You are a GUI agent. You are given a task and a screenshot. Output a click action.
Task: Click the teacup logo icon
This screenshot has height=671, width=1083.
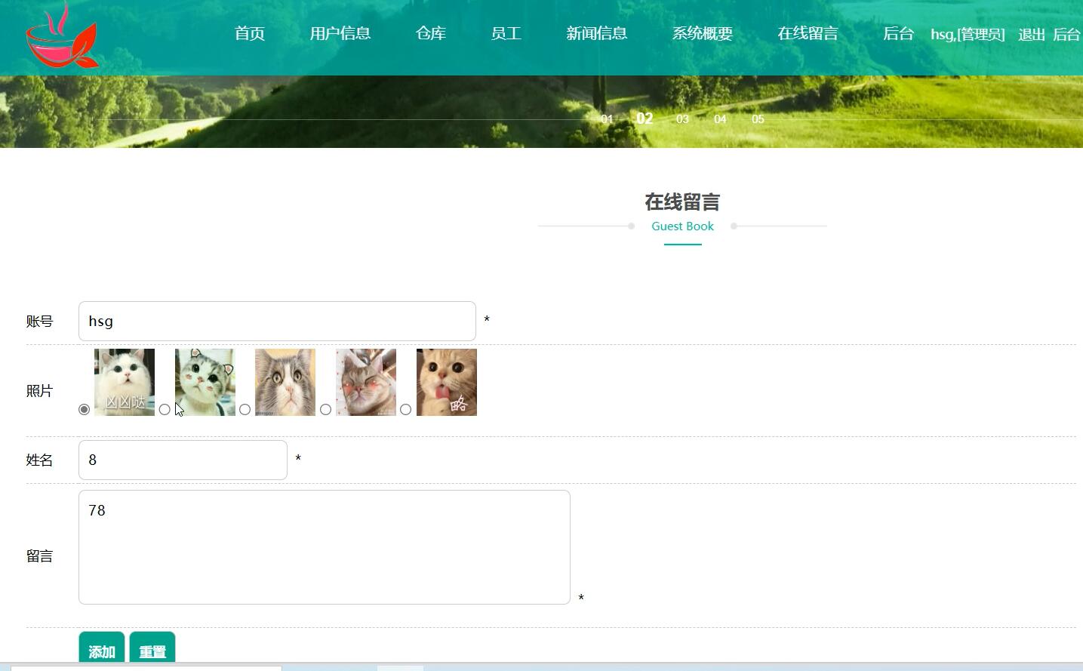click(63, 35)
